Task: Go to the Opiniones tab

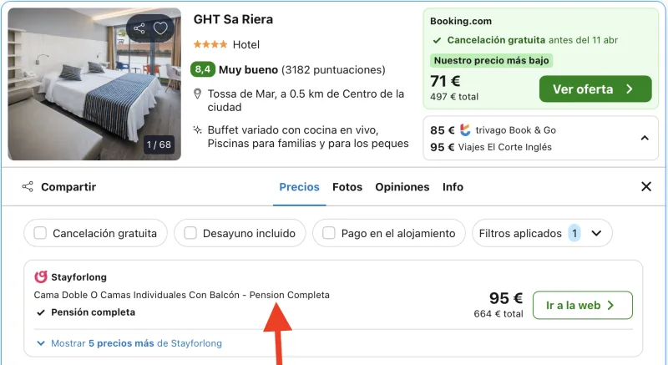Action: pos(402,187)
